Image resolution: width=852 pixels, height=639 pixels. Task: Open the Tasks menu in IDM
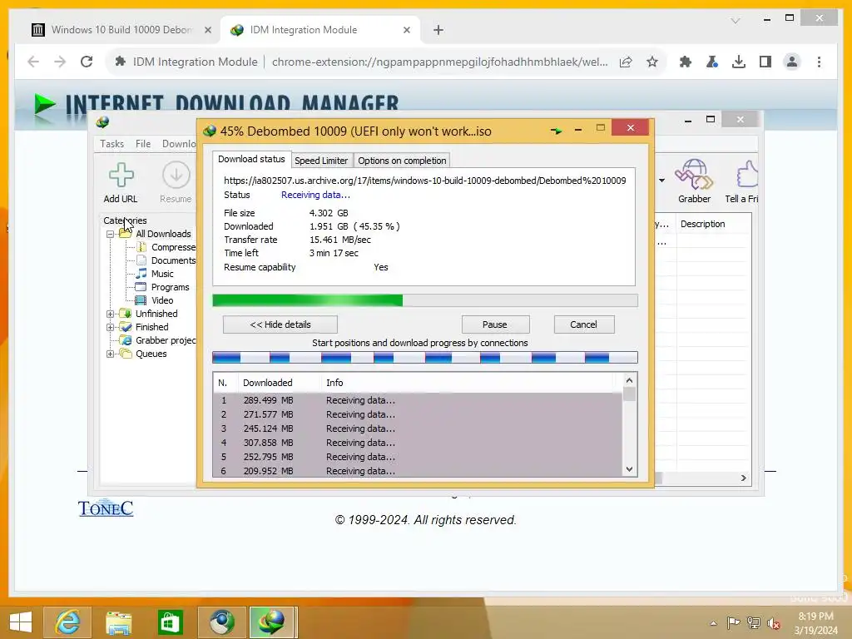(112, 143)
